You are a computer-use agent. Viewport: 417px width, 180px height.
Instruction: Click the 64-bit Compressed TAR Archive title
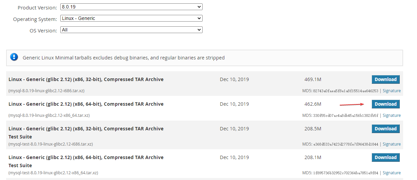(86, 104)
